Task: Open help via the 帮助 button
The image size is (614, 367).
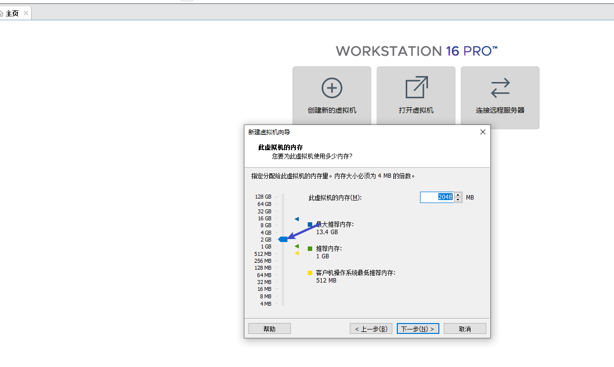Action: 269,328
